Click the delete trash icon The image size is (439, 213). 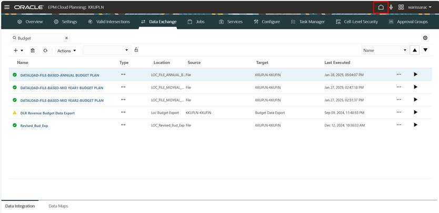[x=33, y=50]
